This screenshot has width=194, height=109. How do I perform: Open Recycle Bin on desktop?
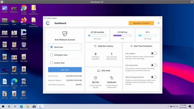pos(24,46)
